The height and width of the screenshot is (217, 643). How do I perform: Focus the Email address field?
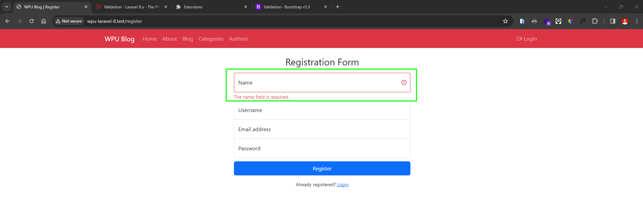[322, 129]
